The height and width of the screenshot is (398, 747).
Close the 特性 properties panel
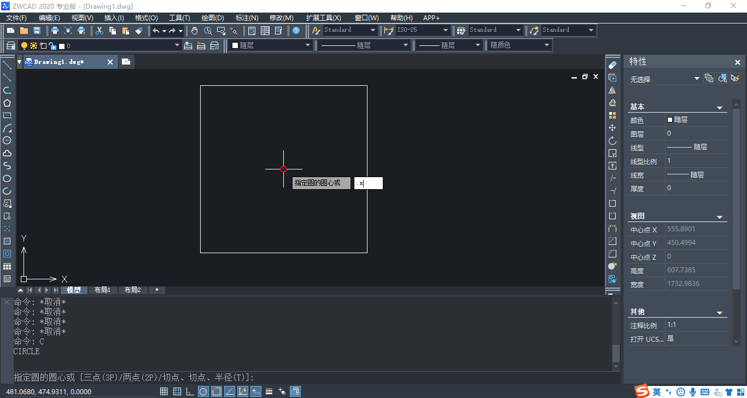pos(738,62)
